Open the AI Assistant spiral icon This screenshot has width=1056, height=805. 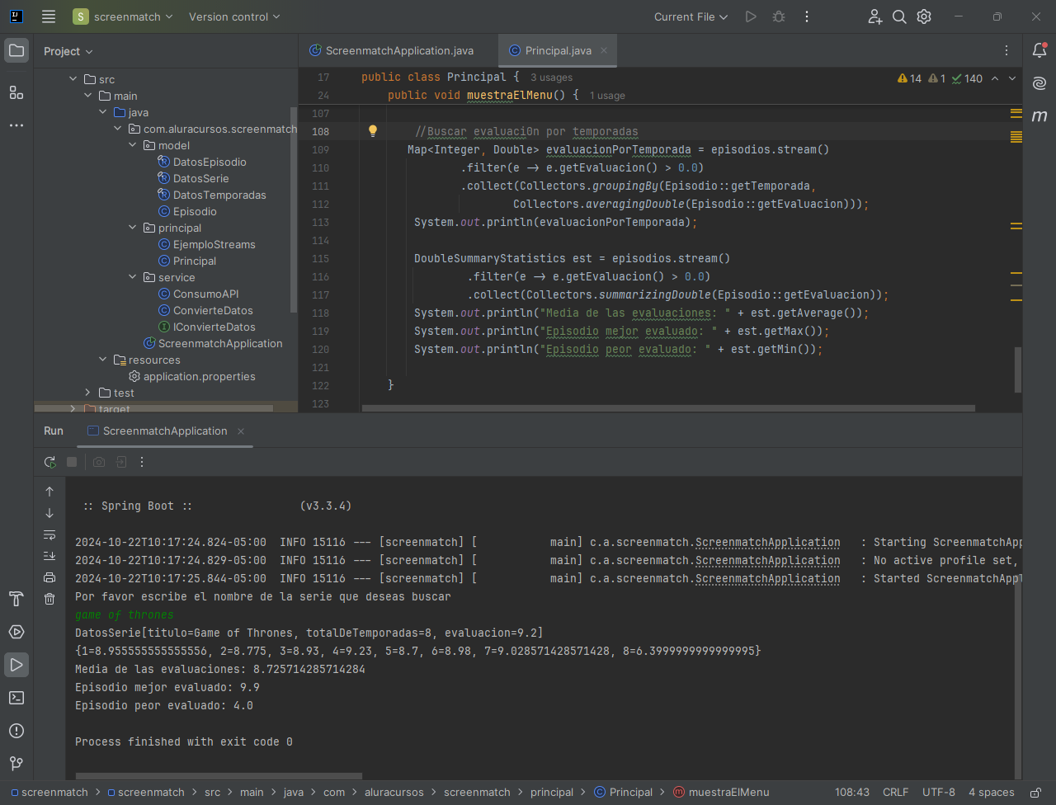pos(1039,83)
